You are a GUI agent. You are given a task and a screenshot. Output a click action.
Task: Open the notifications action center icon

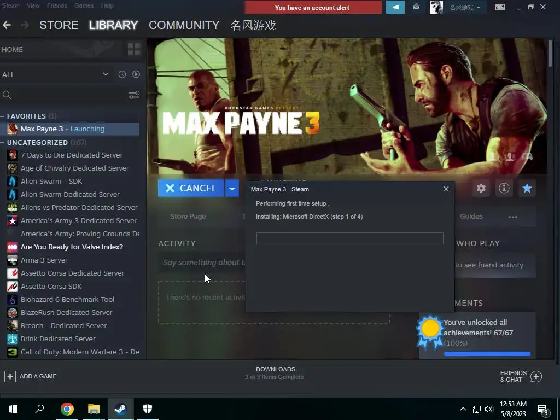click(x=543, y=410)
